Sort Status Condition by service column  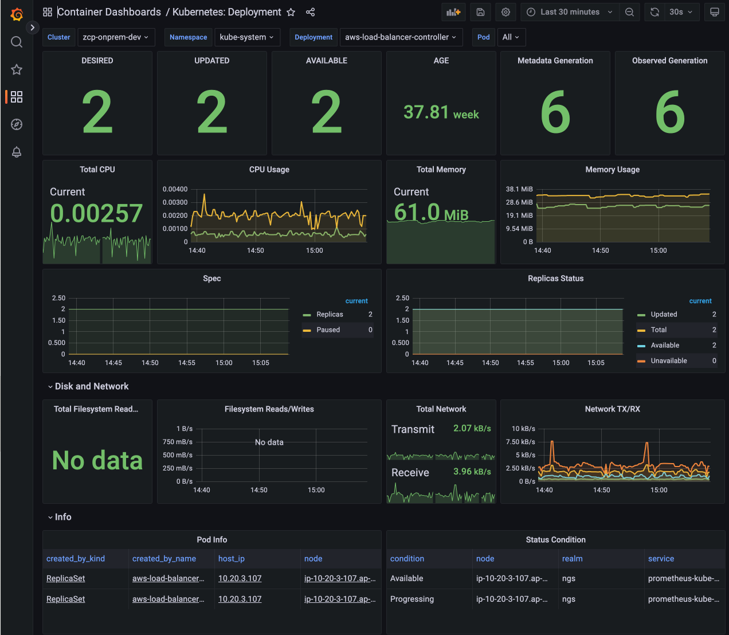click(661, 559)
